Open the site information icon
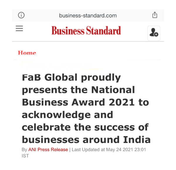The image size is (176, 170). [x=21, y=15]
